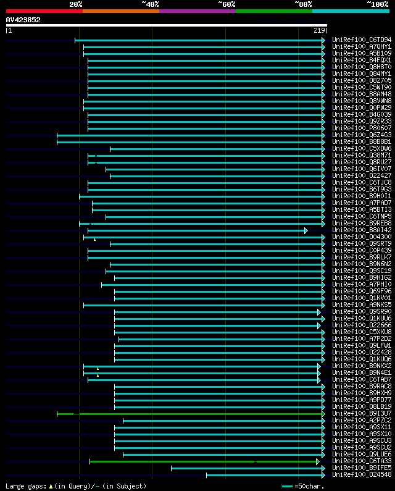Click the green arrowhead of the C6TA33 alignment

tap(318, 461)
